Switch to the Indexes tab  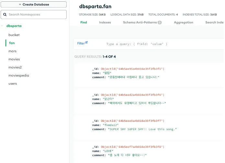click(x=105, y=22)
